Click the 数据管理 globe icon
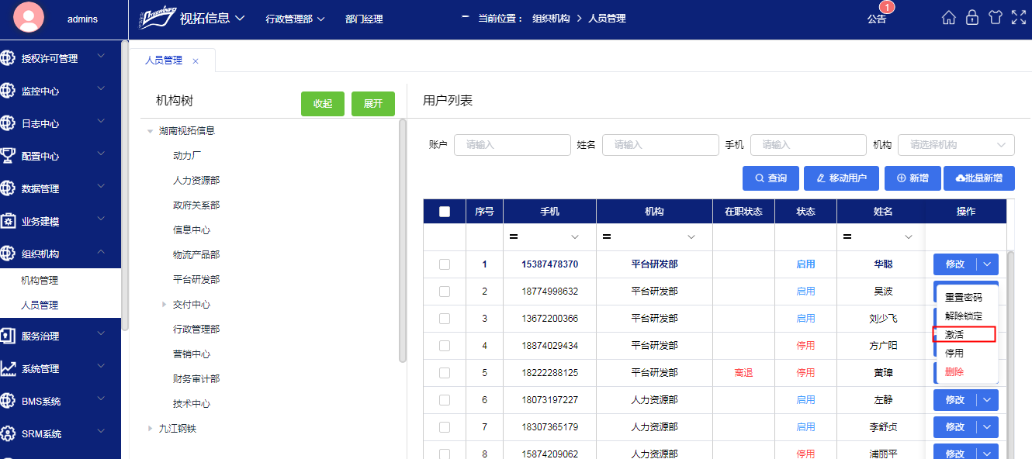The image size is (1032, 459). [x=8, y=188]
